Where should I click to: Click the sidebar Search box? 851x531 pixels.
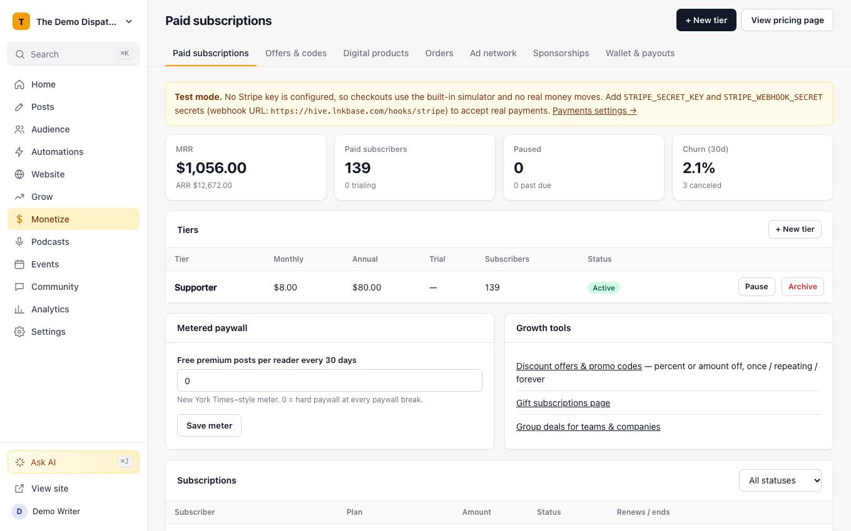tap(73, 54)
